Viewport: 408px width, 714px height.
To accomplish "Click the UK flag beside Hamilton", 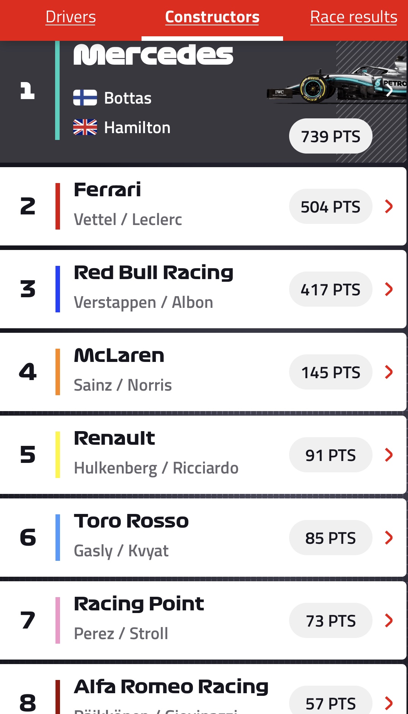I will pyautogui.click(x=85, y=127).
